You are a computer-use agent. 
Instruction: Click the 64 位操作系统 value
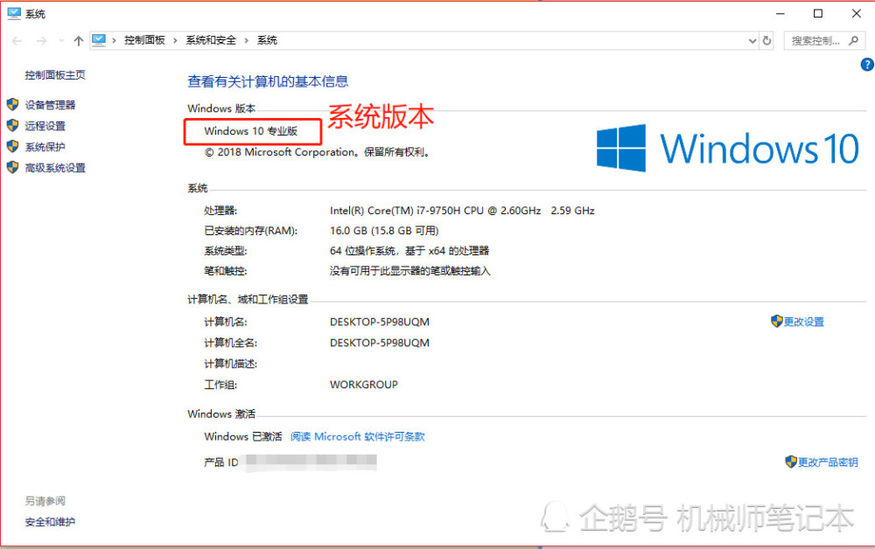click(x=409, y=251)
